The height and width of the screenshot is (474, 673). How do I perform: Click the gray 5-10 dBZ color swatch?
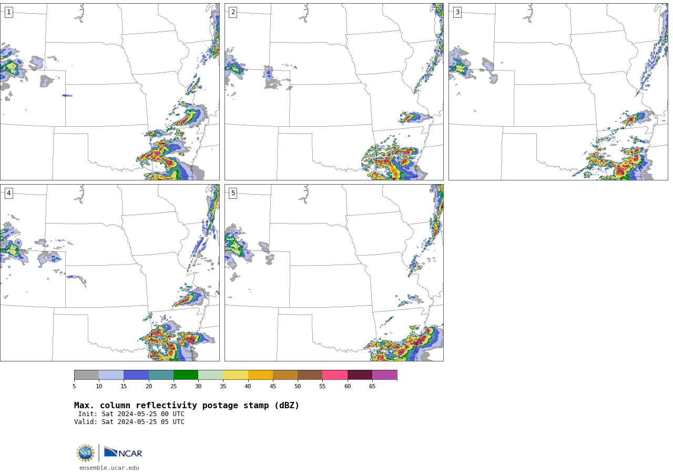pos(86,375)
